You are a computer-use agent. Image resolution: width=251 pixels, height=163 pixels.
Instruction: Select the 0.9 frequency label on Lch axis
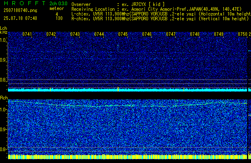tap(3, 60)
